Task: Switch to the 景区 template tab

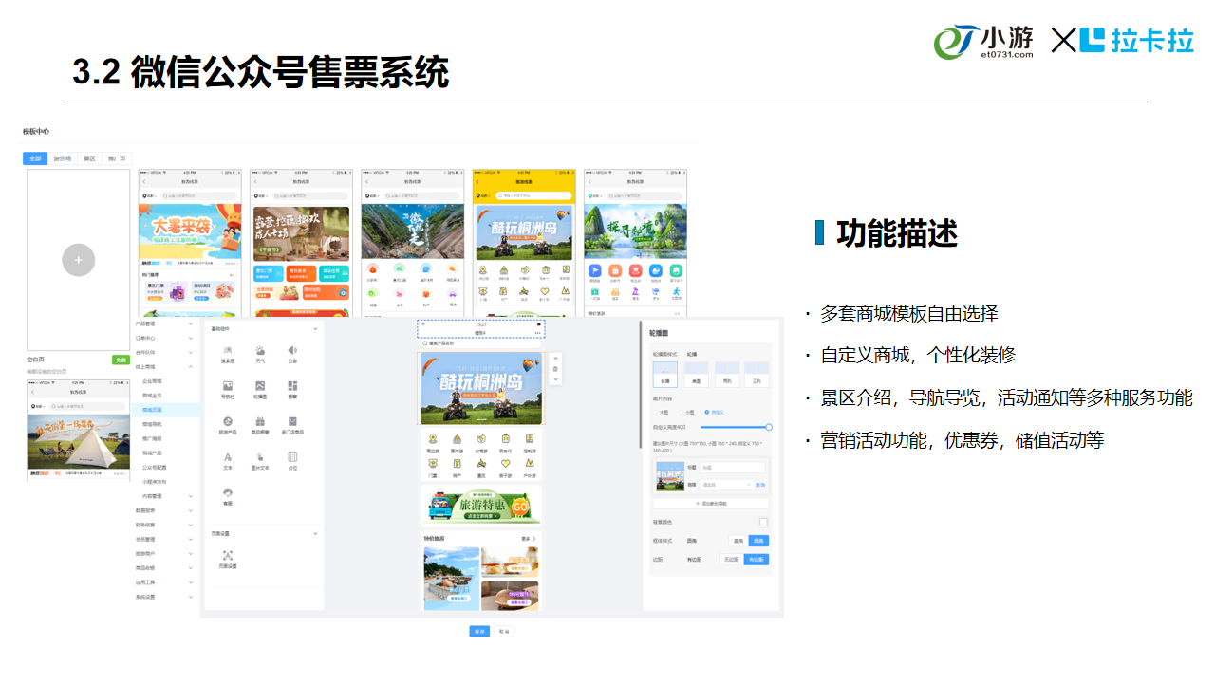Action: tap(89, 158)
